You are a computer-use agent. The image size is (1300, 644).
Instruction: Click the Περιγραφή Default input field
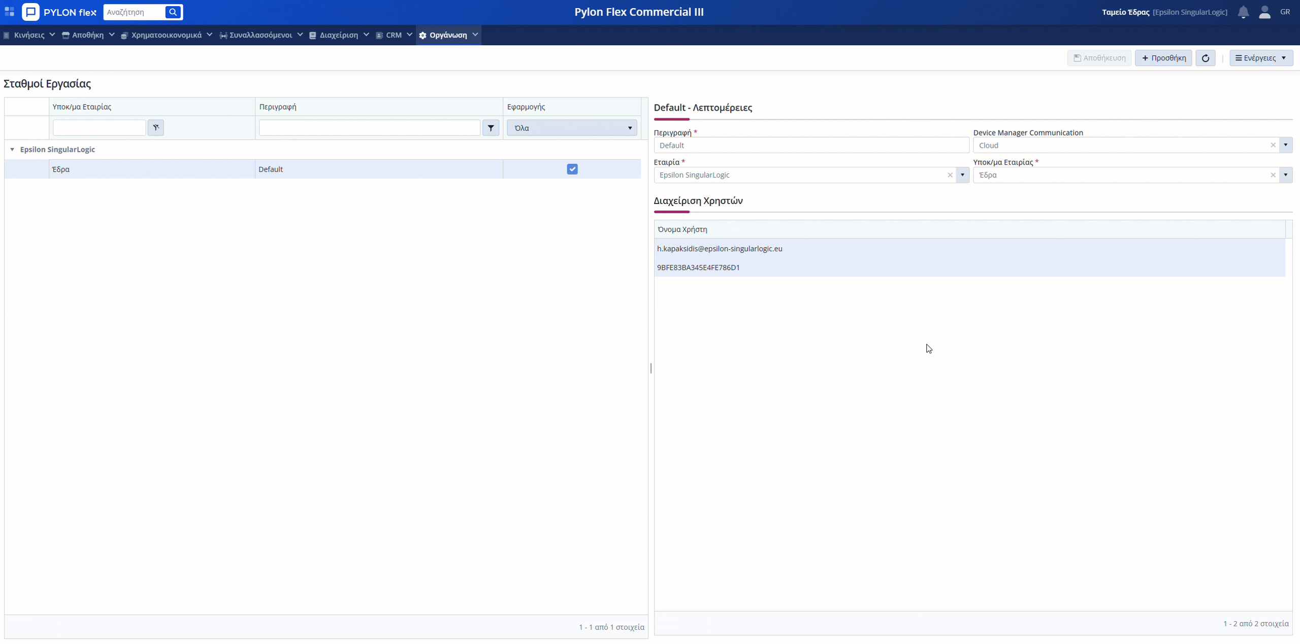pyautogui.click(x=811, y=145)
